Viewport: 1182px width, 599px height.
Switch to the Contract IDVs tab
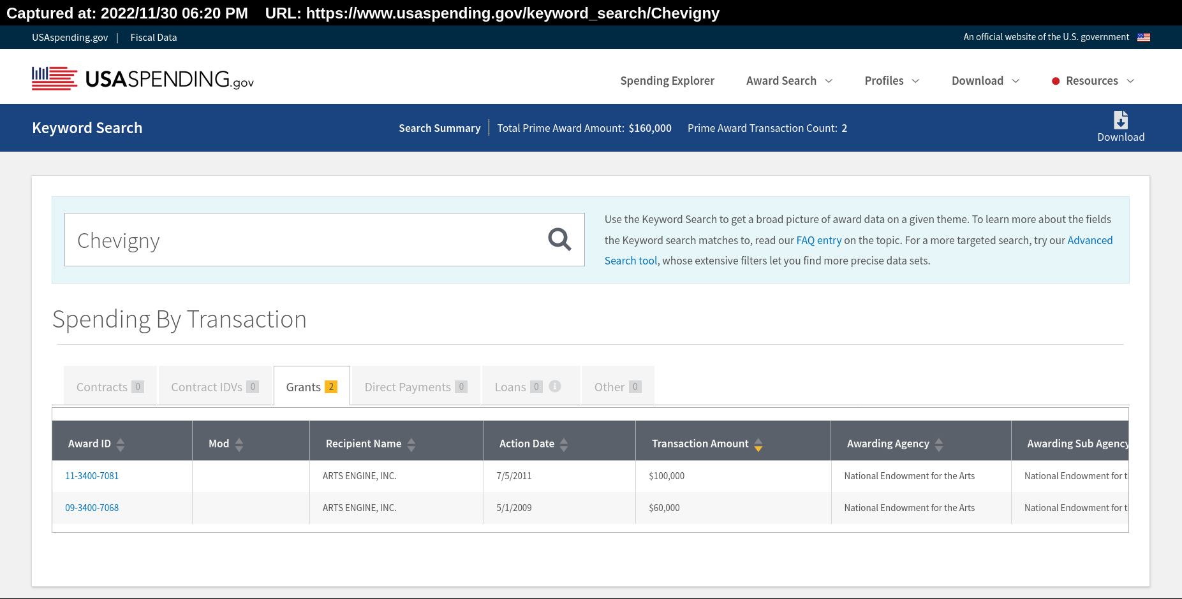(215, 386)
